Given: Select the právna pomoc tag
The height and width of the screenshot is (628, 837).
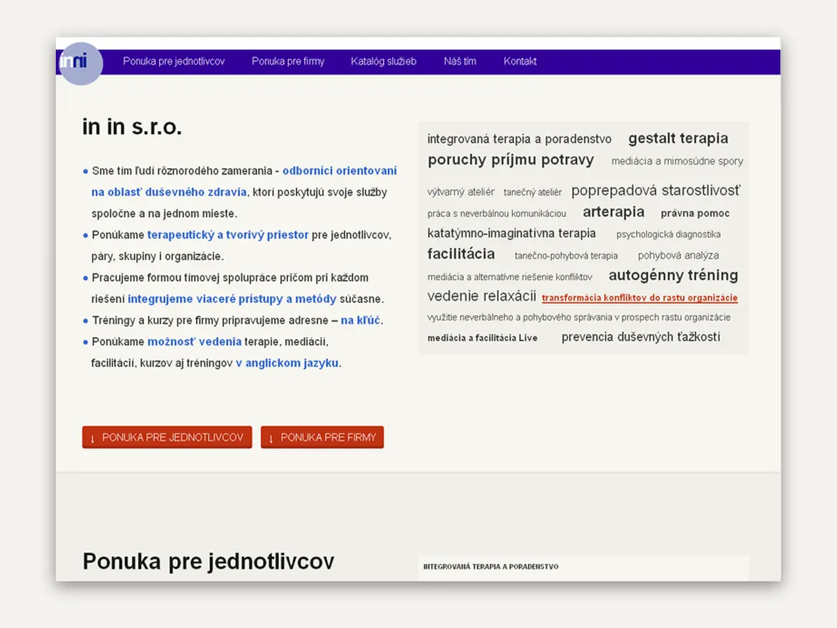Looking at the screenshot, I should point(695,214).
